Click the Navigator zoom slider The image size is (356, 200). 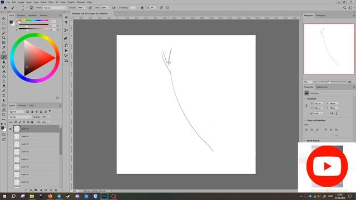pyautogui.click(x=333, y=82)
